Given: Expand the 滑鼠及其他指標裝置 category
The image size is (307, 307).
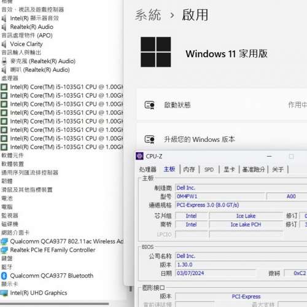Looking at the screenshot, I should point(27,190).
